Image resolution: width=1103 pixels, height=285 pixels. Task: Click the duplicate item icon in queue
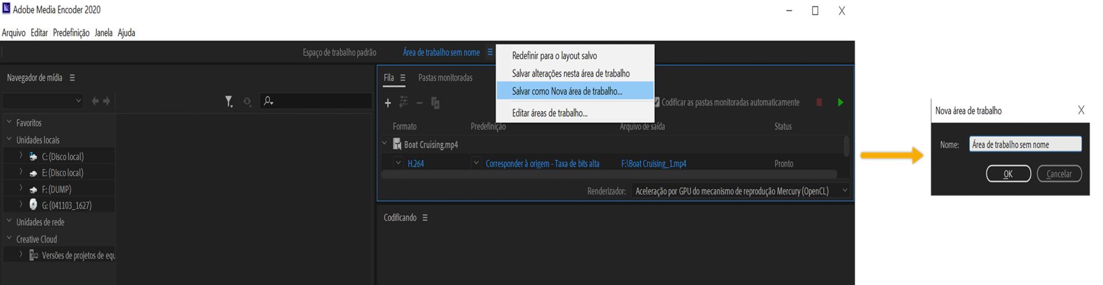(435, 103)
